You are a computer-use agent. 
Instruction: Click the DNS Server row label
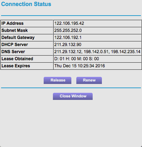13,52
